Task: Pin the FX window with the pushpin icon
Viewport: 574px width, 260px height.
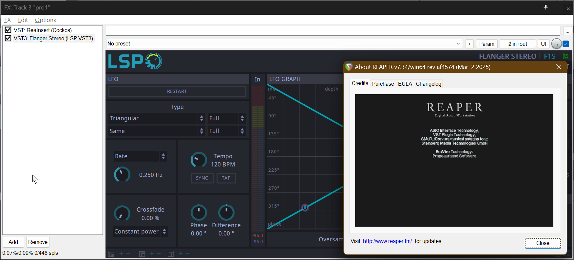Action: tap(545, 7)
